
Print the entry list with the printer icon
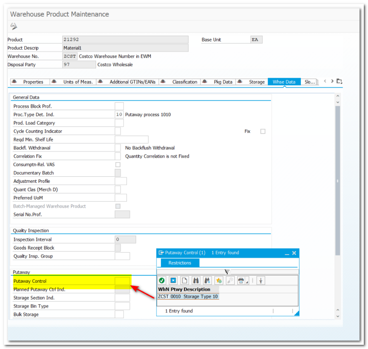click(x=241, y=281)
